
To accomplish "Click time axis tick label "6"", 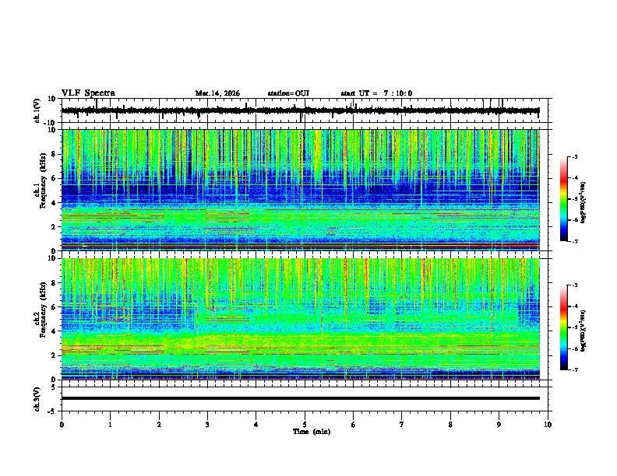I will click(354, 425).
